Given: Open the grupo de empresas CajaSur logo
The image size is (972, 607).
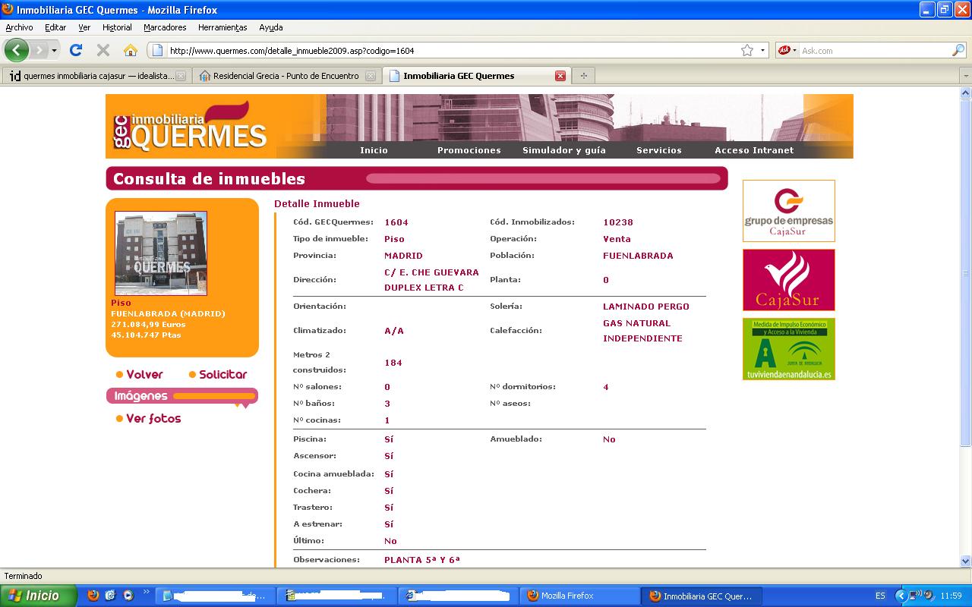Looking at the screenshot, I should pyautogui.click(x=788, y=211).
